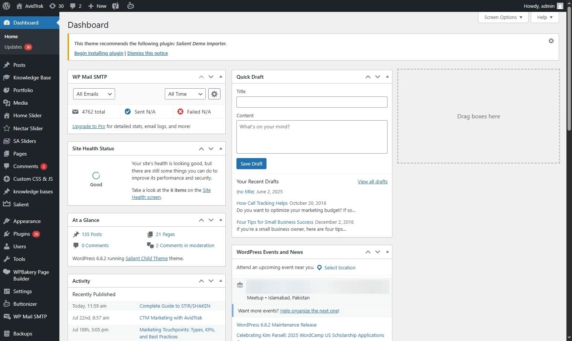Open the Howdy, admin account menu

(543, 6)
